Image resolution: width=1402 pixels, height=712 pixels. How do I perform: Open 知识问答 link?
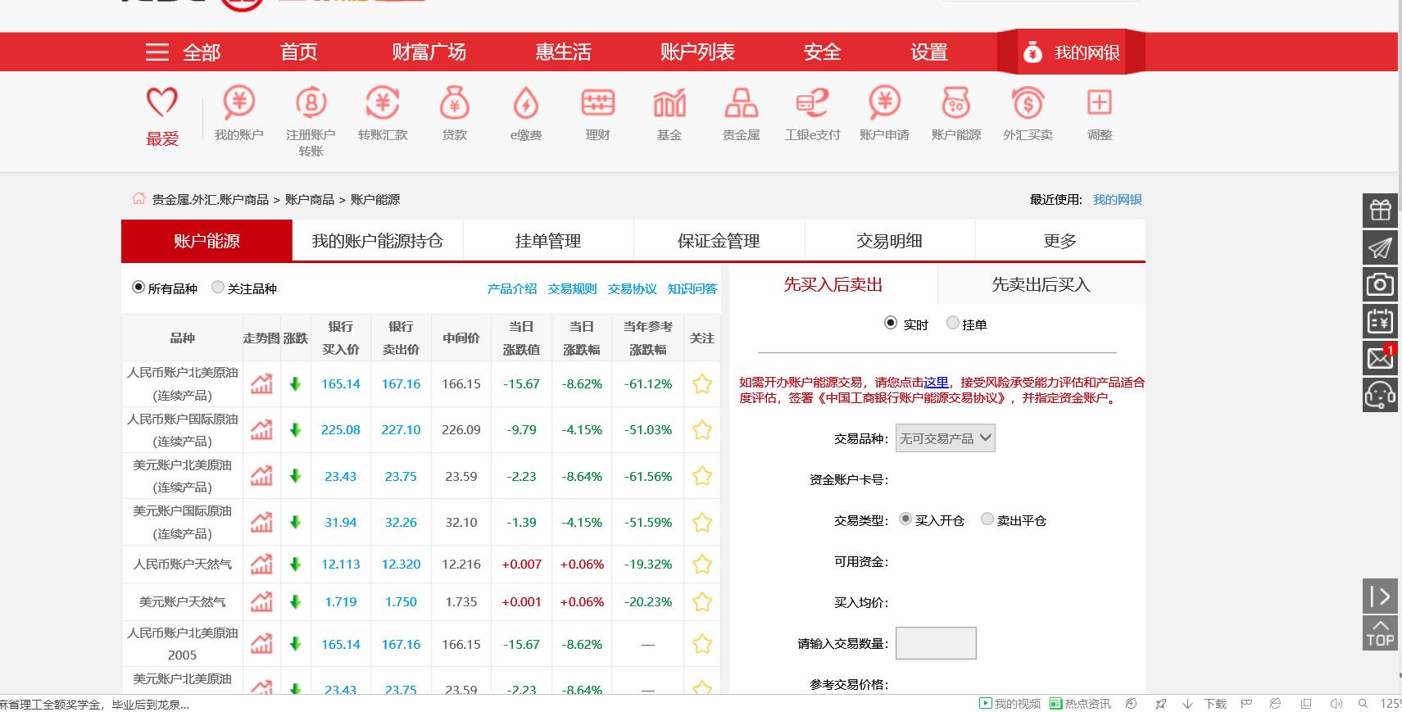(x=692, y=288)
